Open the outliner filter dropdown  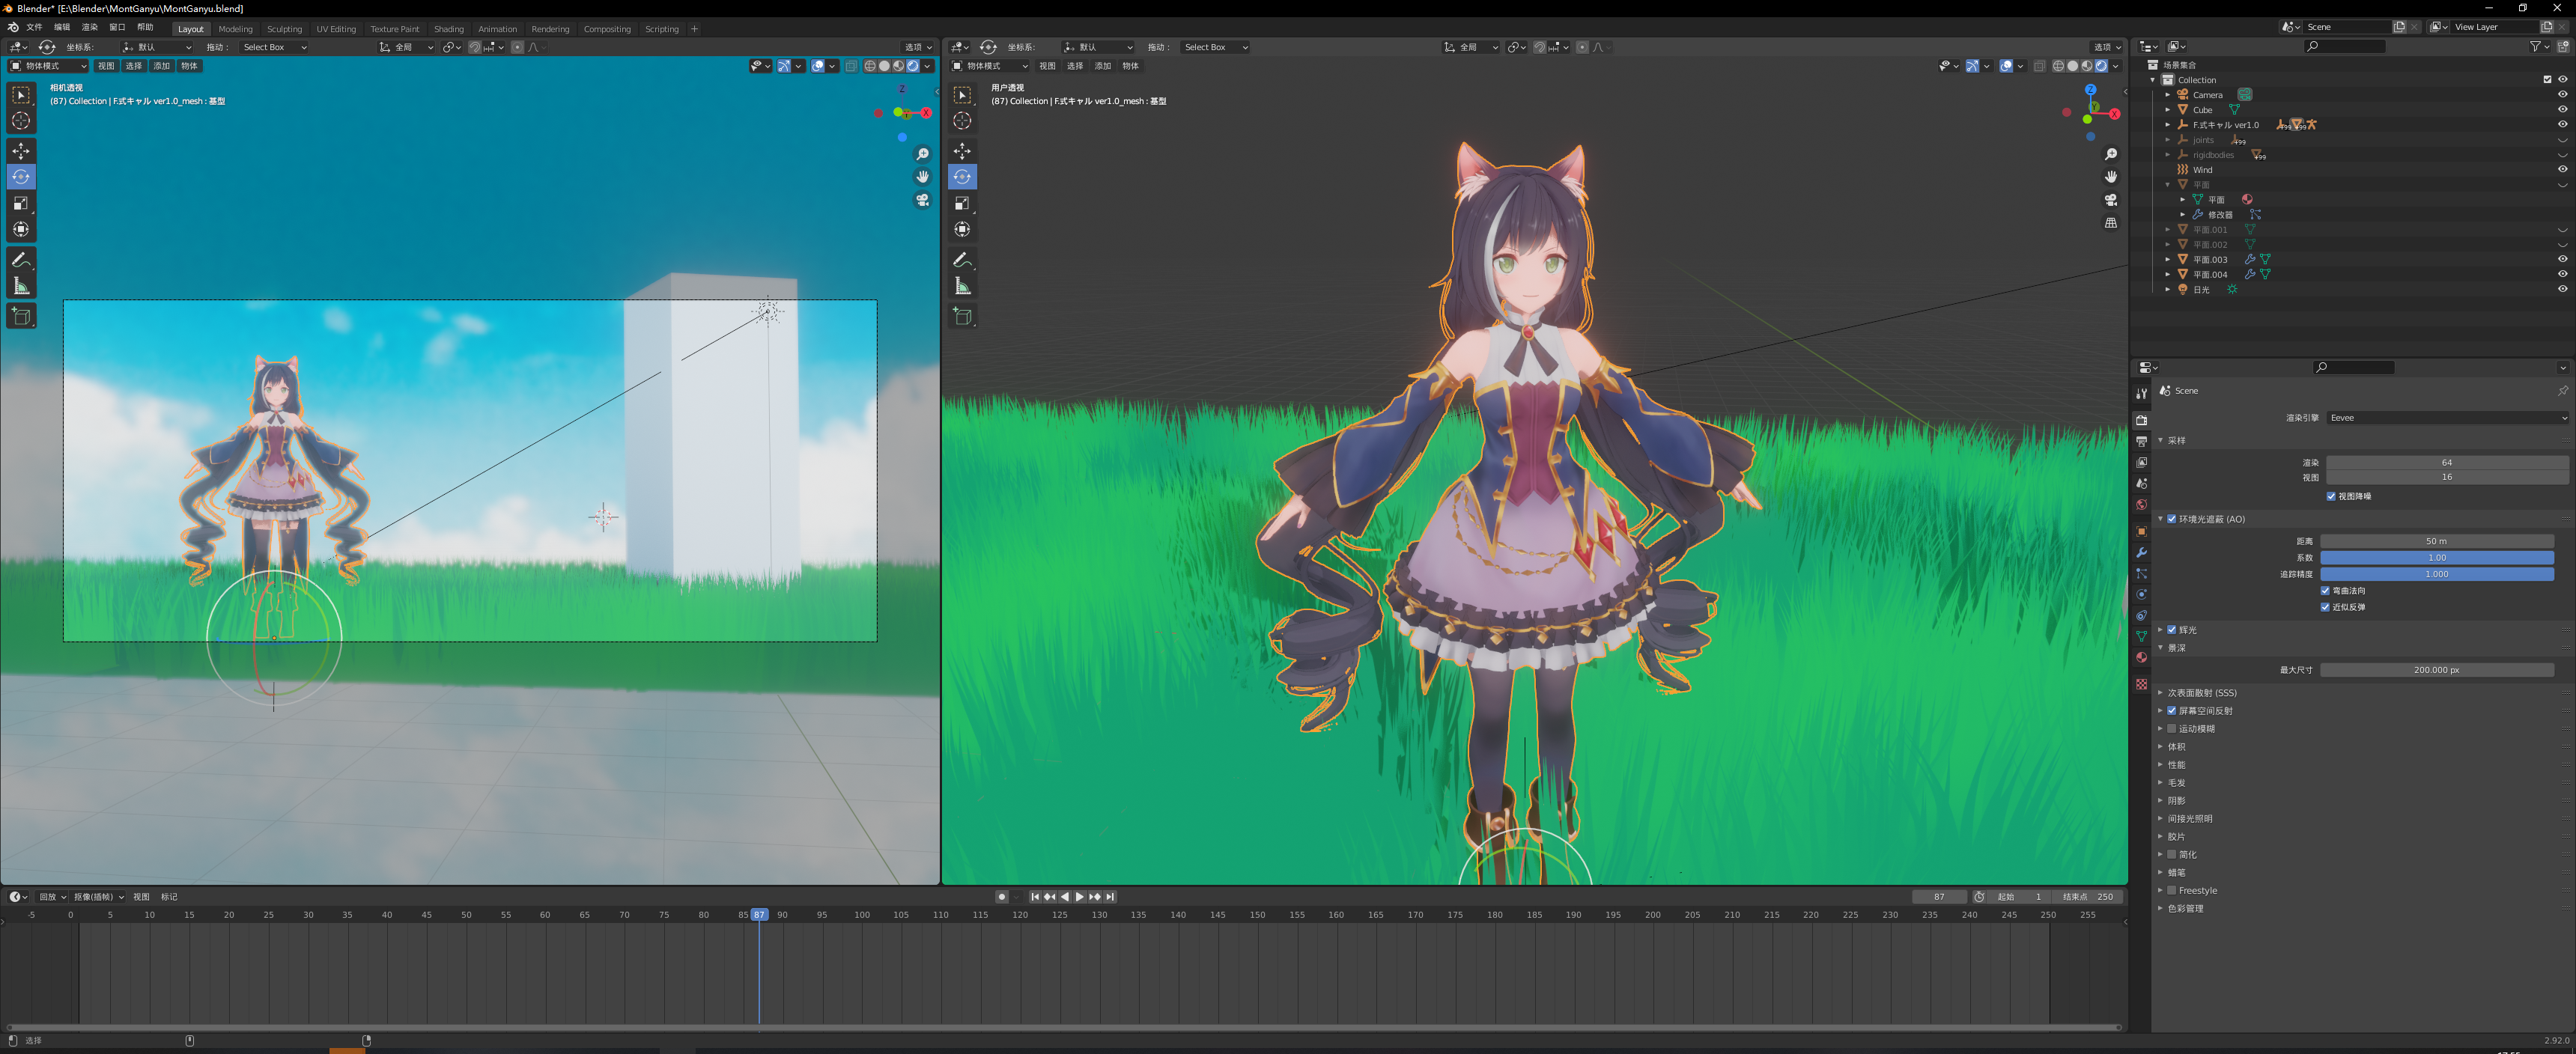(x=2540, y=46)
